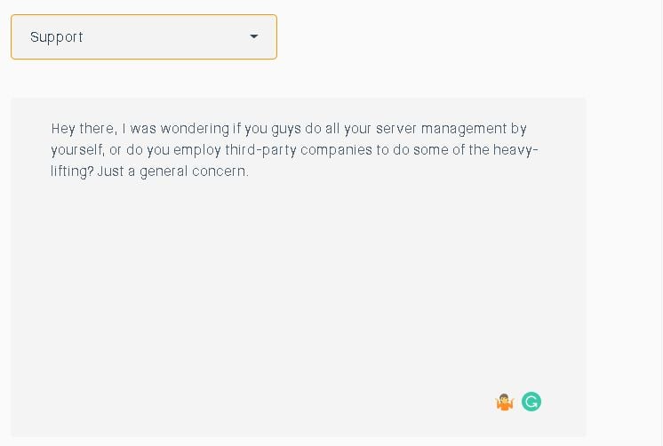The height and width of the screenshot is (446, 663).
Task: Click after 'concern.' ending the message
Action: 250,171
